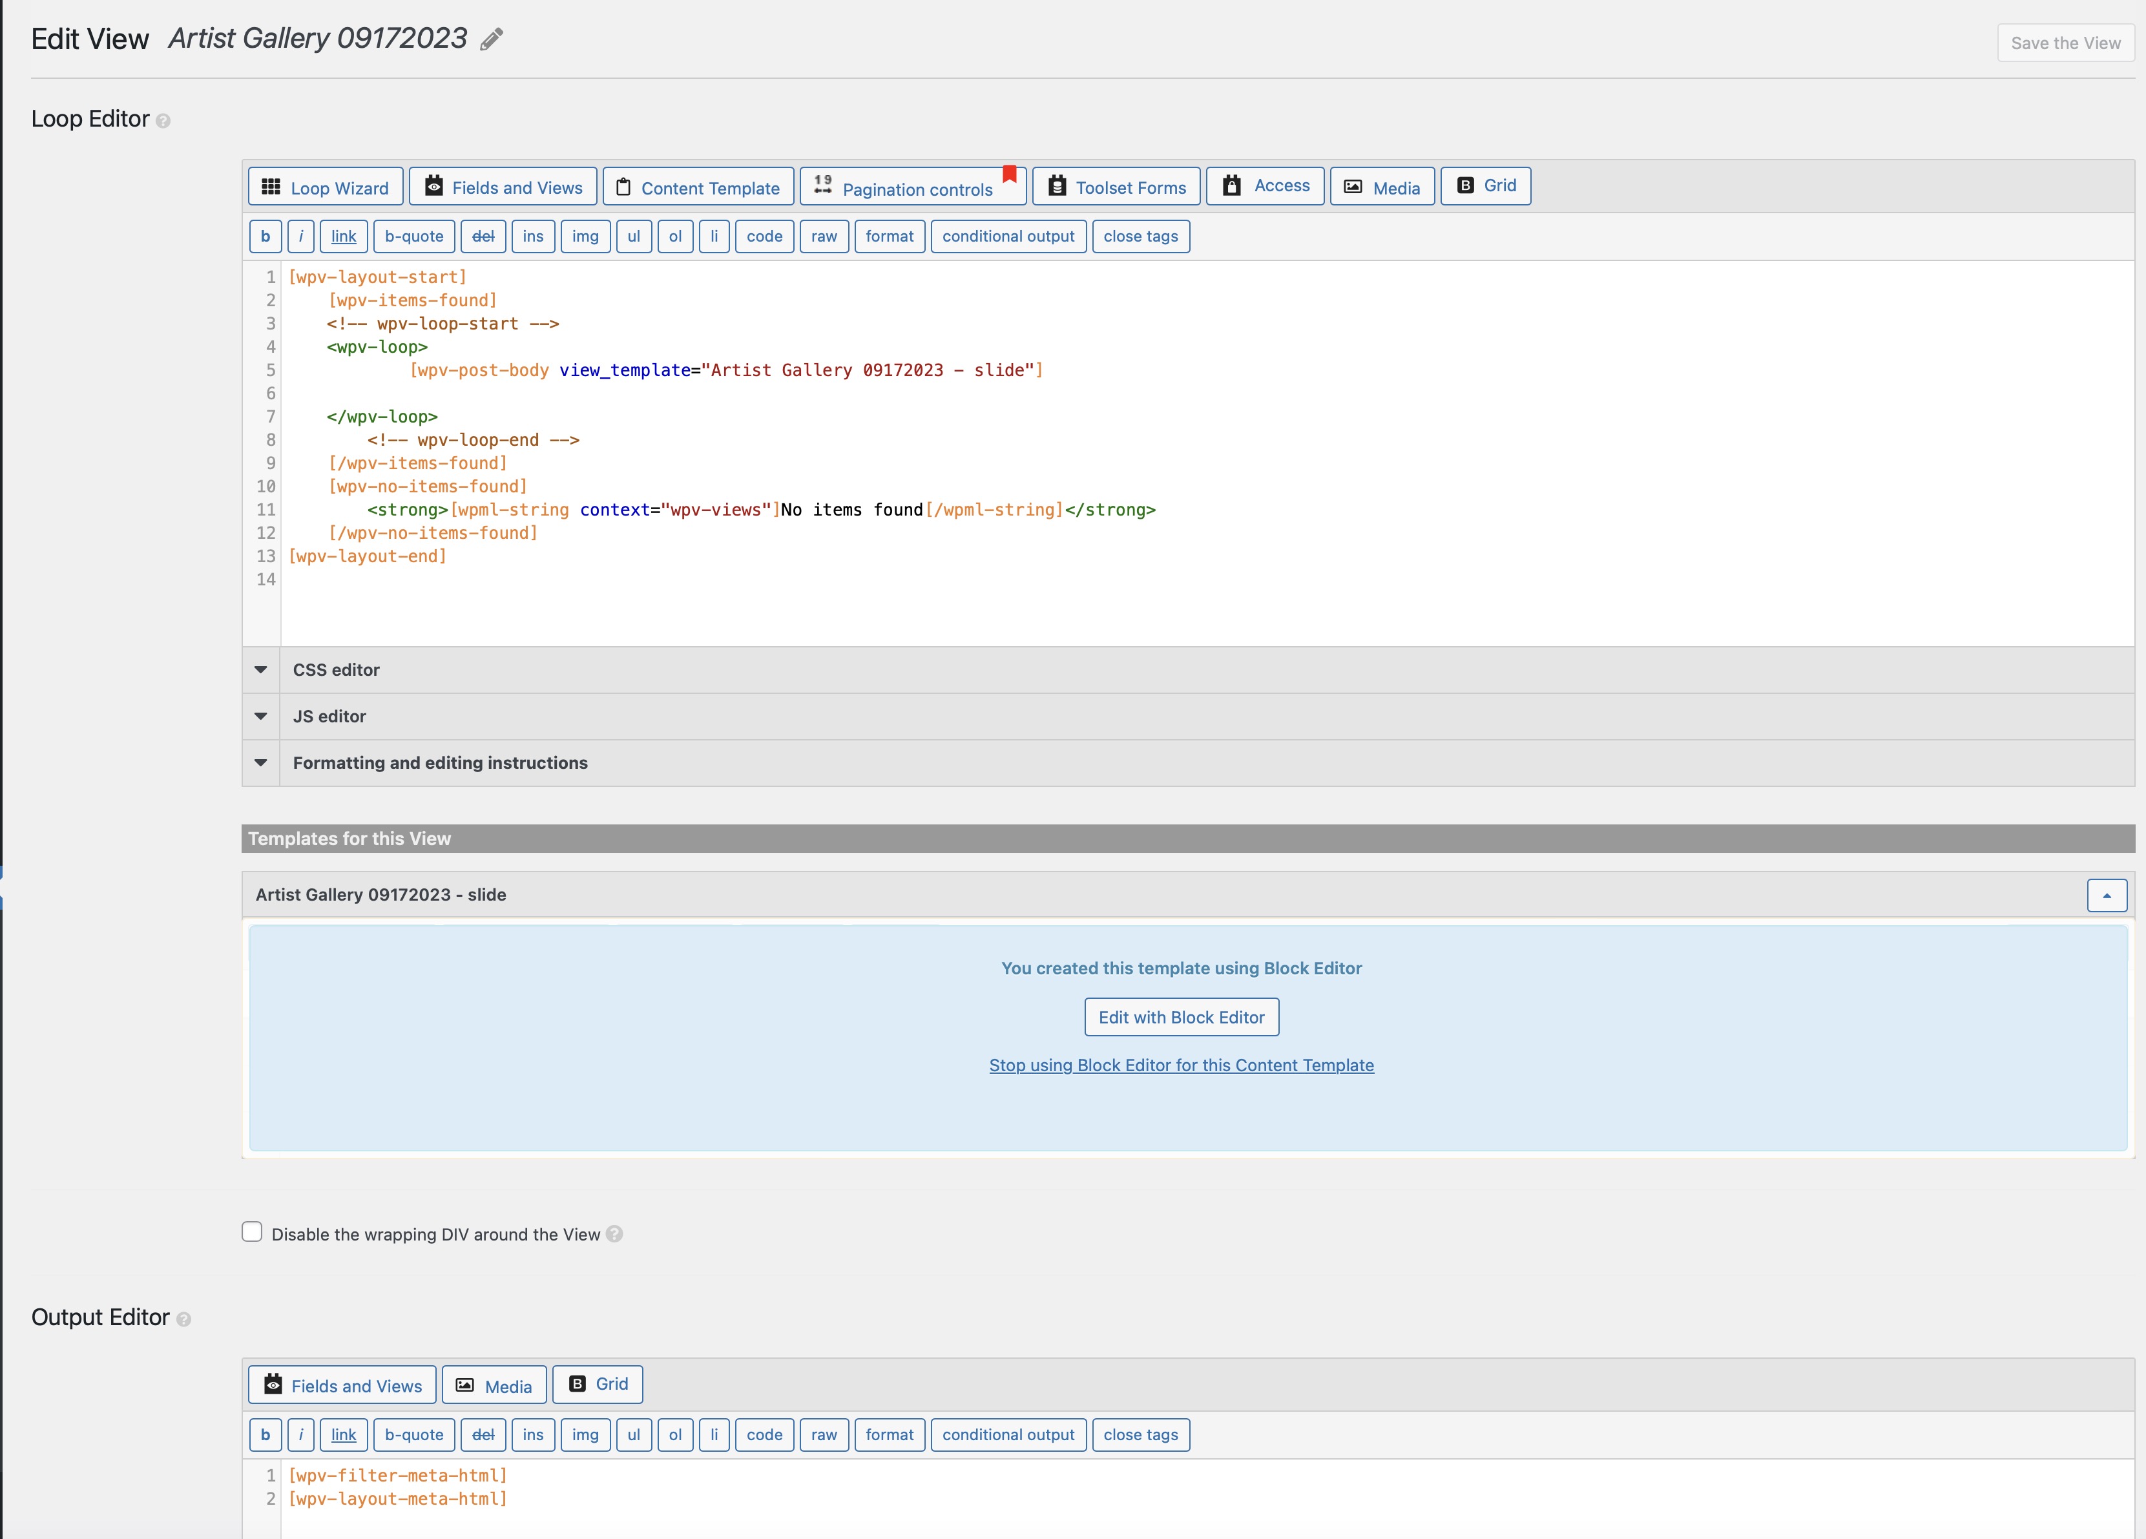2146x1539 pixels.
Task: Open Toolset Forms
Action: (1116, 187)
